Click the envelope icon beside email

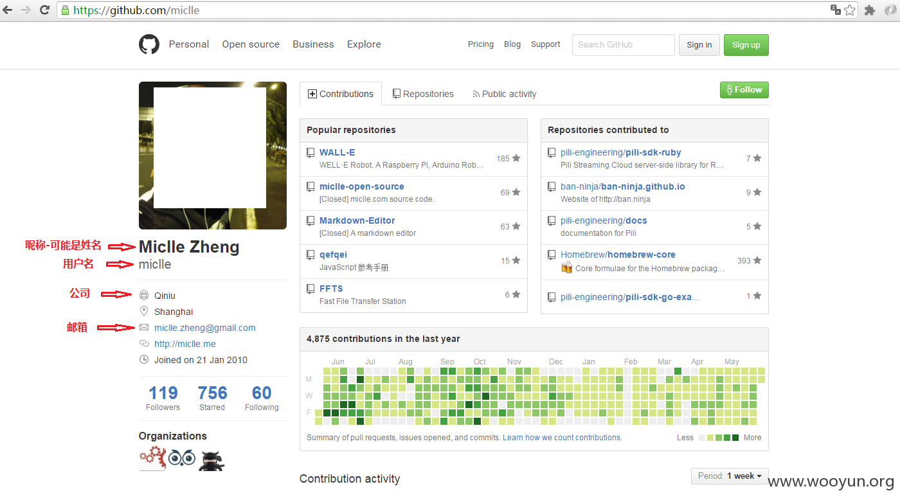click(144, 328)
